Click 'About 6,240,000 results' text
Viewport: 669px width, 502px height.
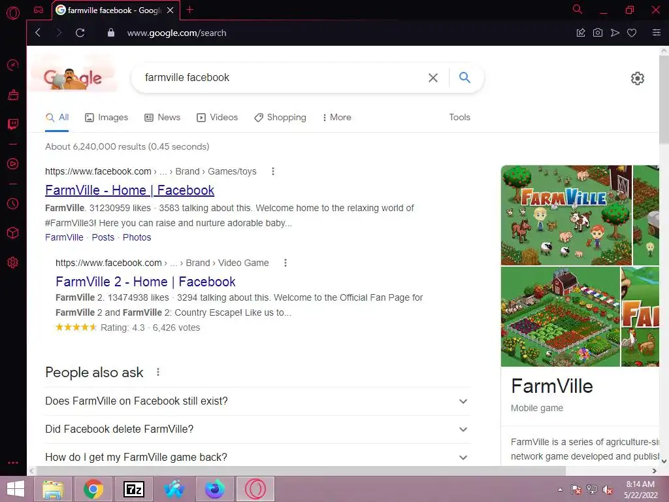pos(127,147)
